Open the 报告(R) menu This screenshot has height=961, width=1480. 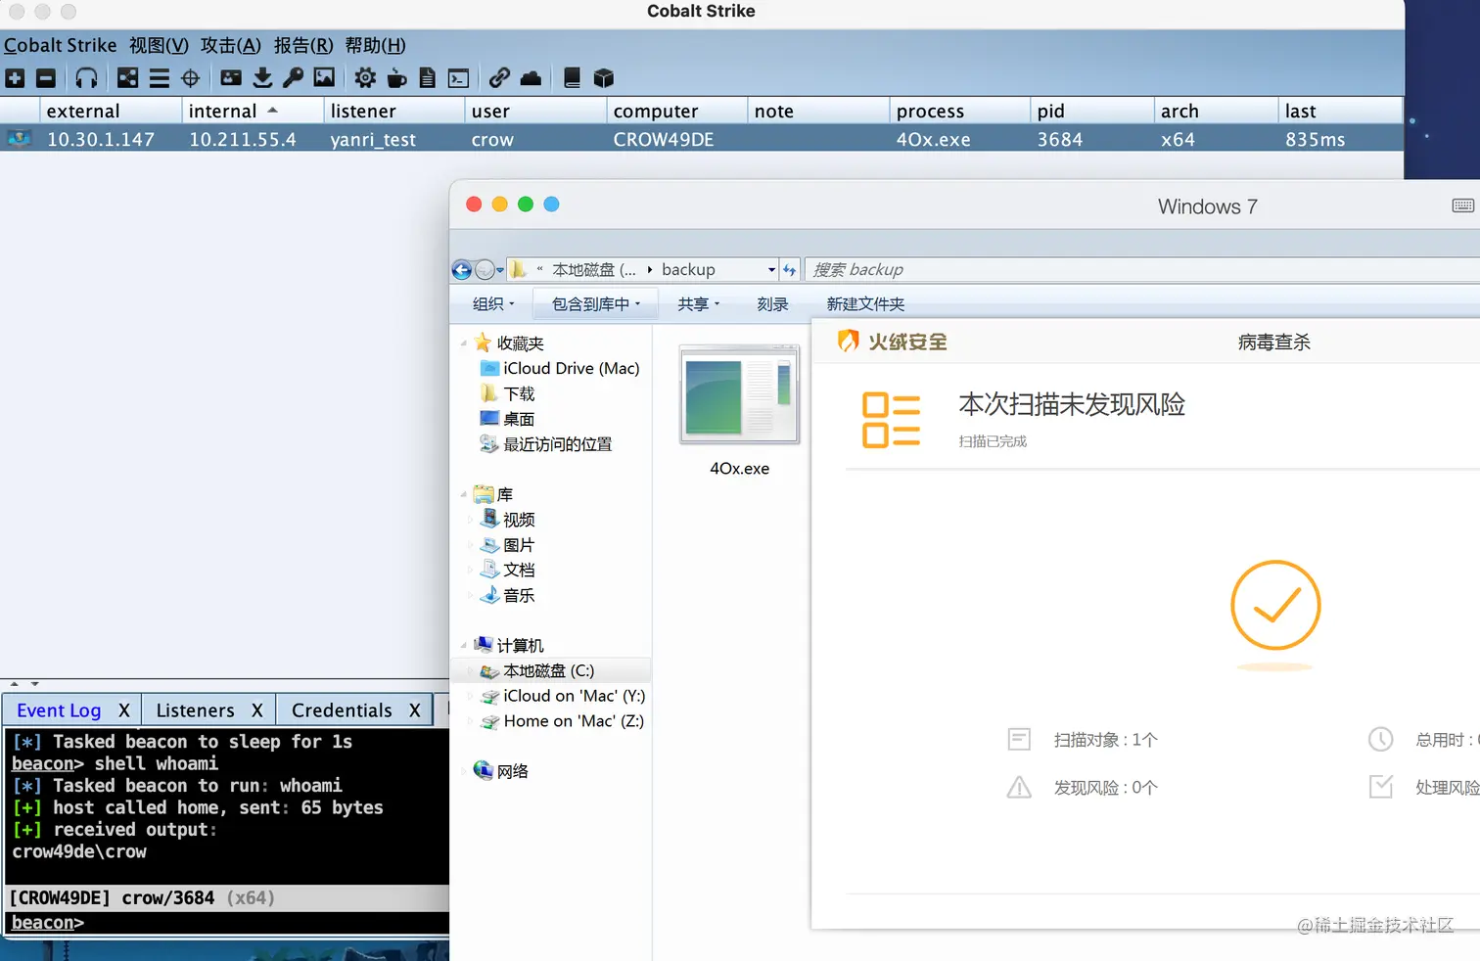(x=303, y=45)
